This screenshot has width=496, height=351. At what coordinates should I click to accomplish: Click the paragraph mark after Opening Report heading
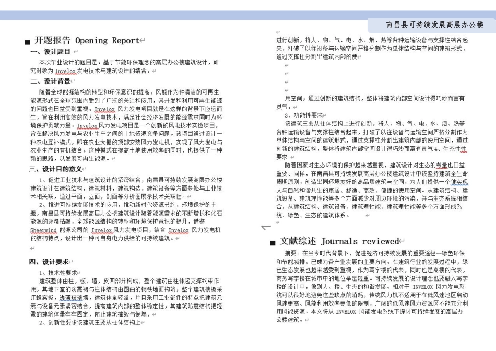(144, 40)
